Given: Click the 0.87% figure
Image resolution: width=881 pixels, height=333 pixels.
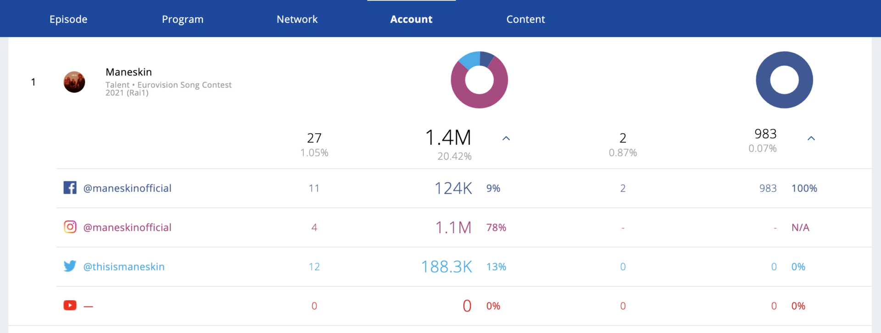Looking at the screenshot, I should pos(623,153).
